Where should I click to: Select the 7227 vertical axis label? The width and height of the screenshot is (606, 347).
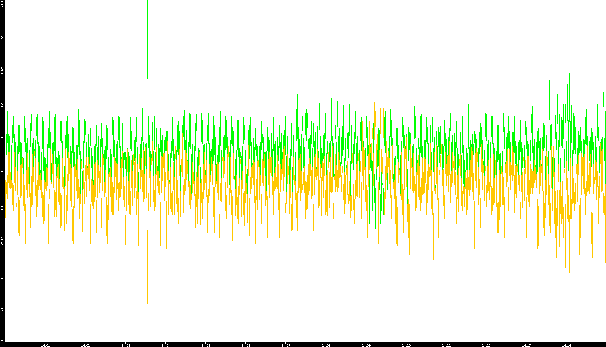[x=2, y=36]
